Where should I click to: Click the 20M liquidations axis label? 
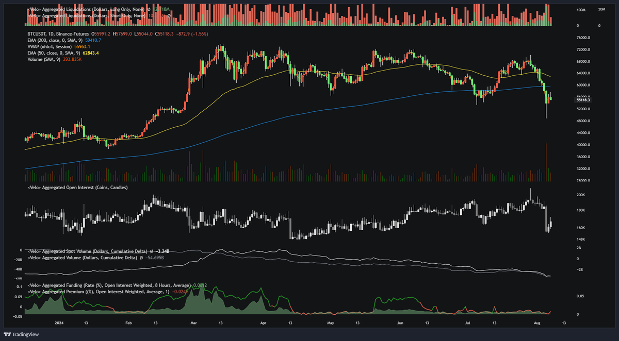point(602,9)
